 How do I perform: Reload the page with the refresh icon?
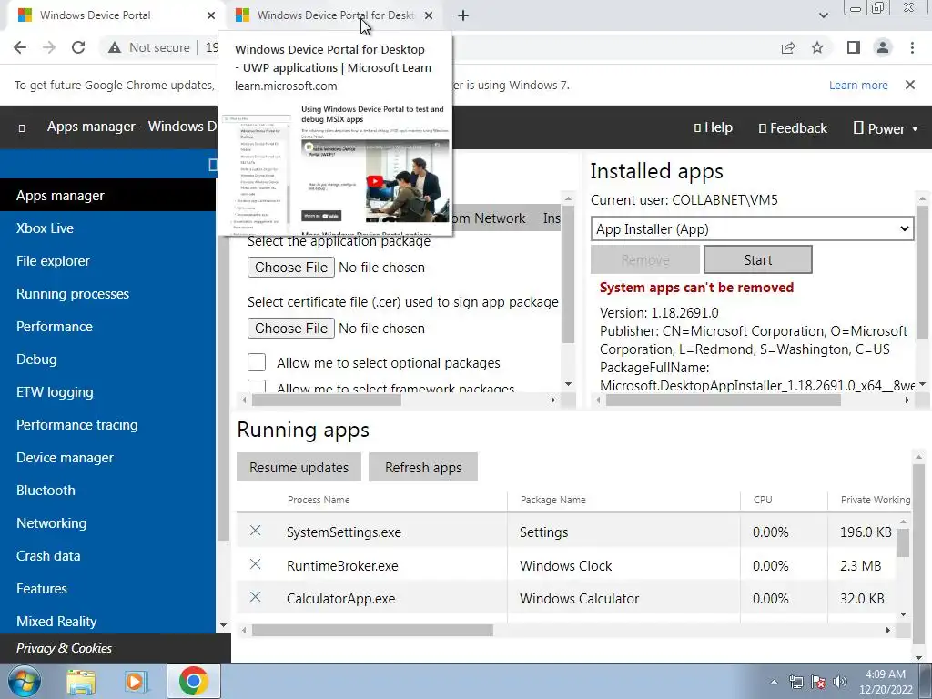(x=78, y=47)
